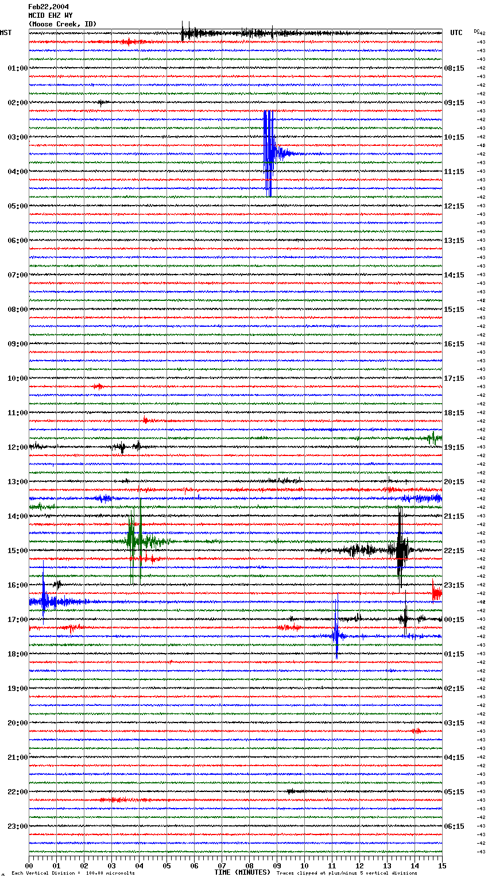This screenshot has width=488, height=881.
Task: Click minute tick label 12 on bottom axis
Action: (x=359, y=865)
